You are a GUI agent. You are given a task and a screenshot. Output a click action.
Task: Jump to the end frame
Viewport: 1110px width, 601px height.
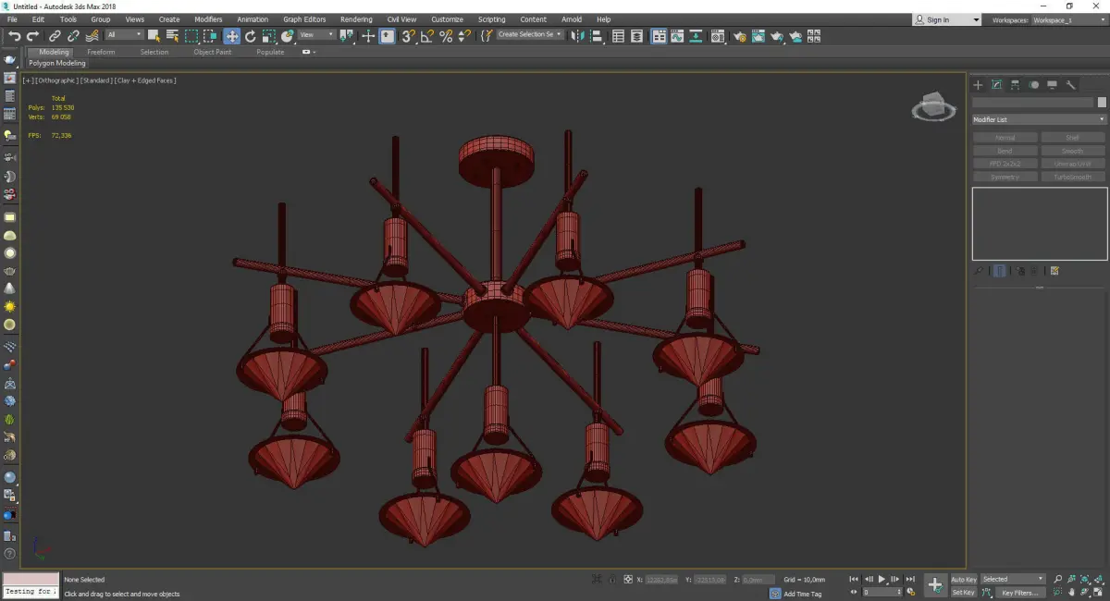[910, 579]
